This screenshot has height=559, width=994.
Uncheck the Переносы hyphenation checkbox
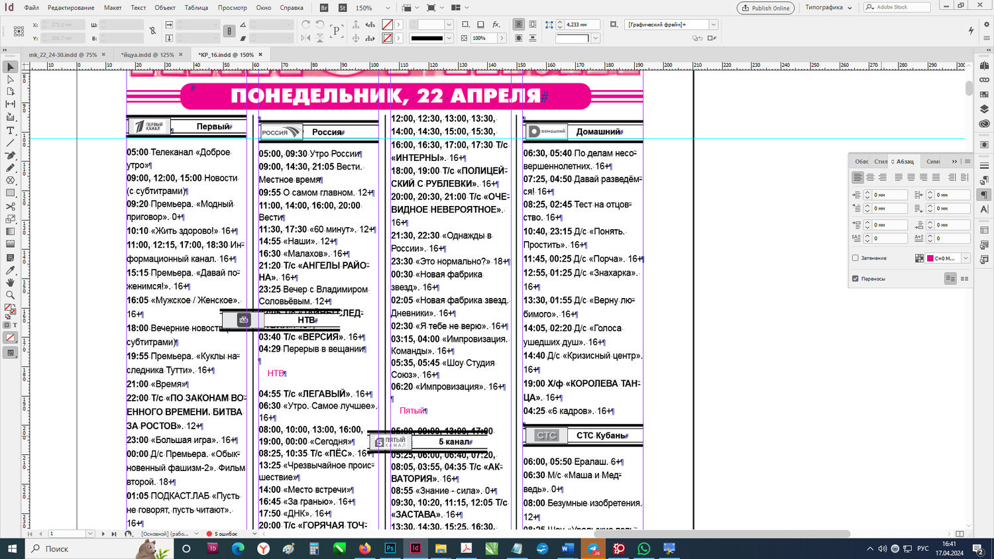(855, 279)
